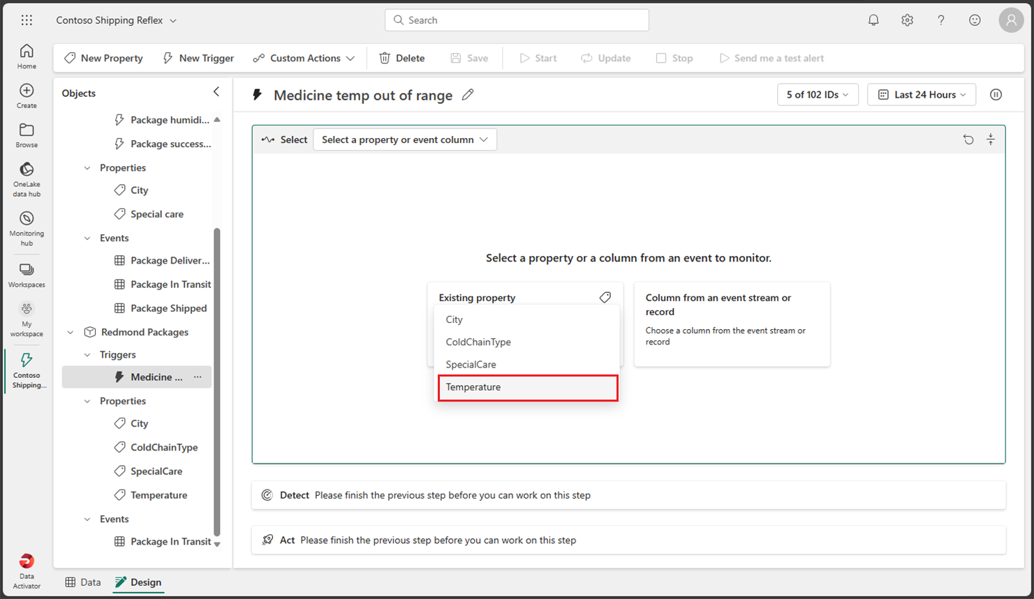Collapse Redmond Packages tree node

pyautogui.click(x=71, y=332)
